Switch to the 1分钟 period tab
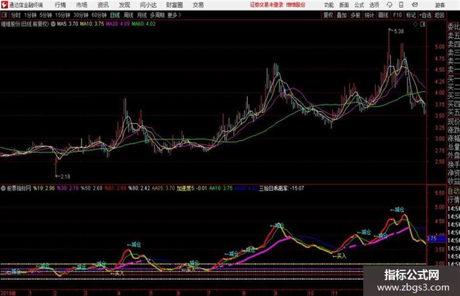The height and width of the screenshot is (296, 460). pyautogui.click(x=30, y=15)
